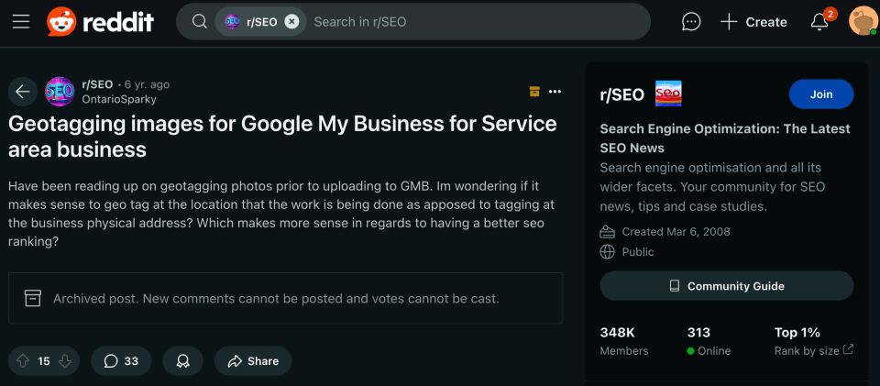880x386 pixels.
Task: Click the archived post notice text
Action: pos(276,299)
